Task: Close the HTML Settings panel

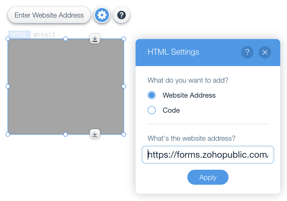Action: [265, 52]
